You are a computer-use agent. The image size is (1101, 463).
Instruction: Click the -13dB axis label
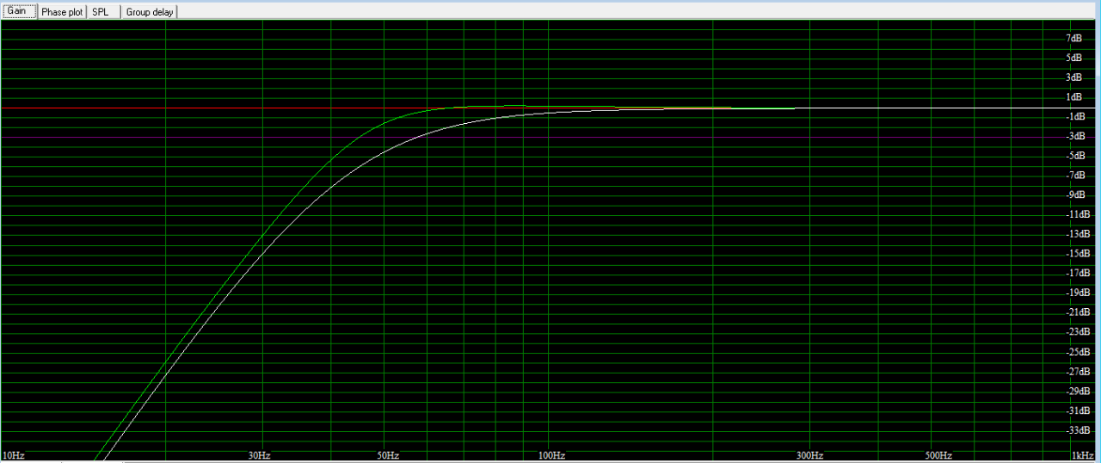pos(1077,234)
